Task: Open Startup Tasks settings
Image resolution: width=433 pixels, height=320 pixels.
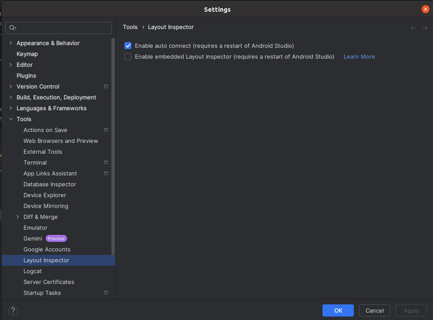Action: click(42, 293)
